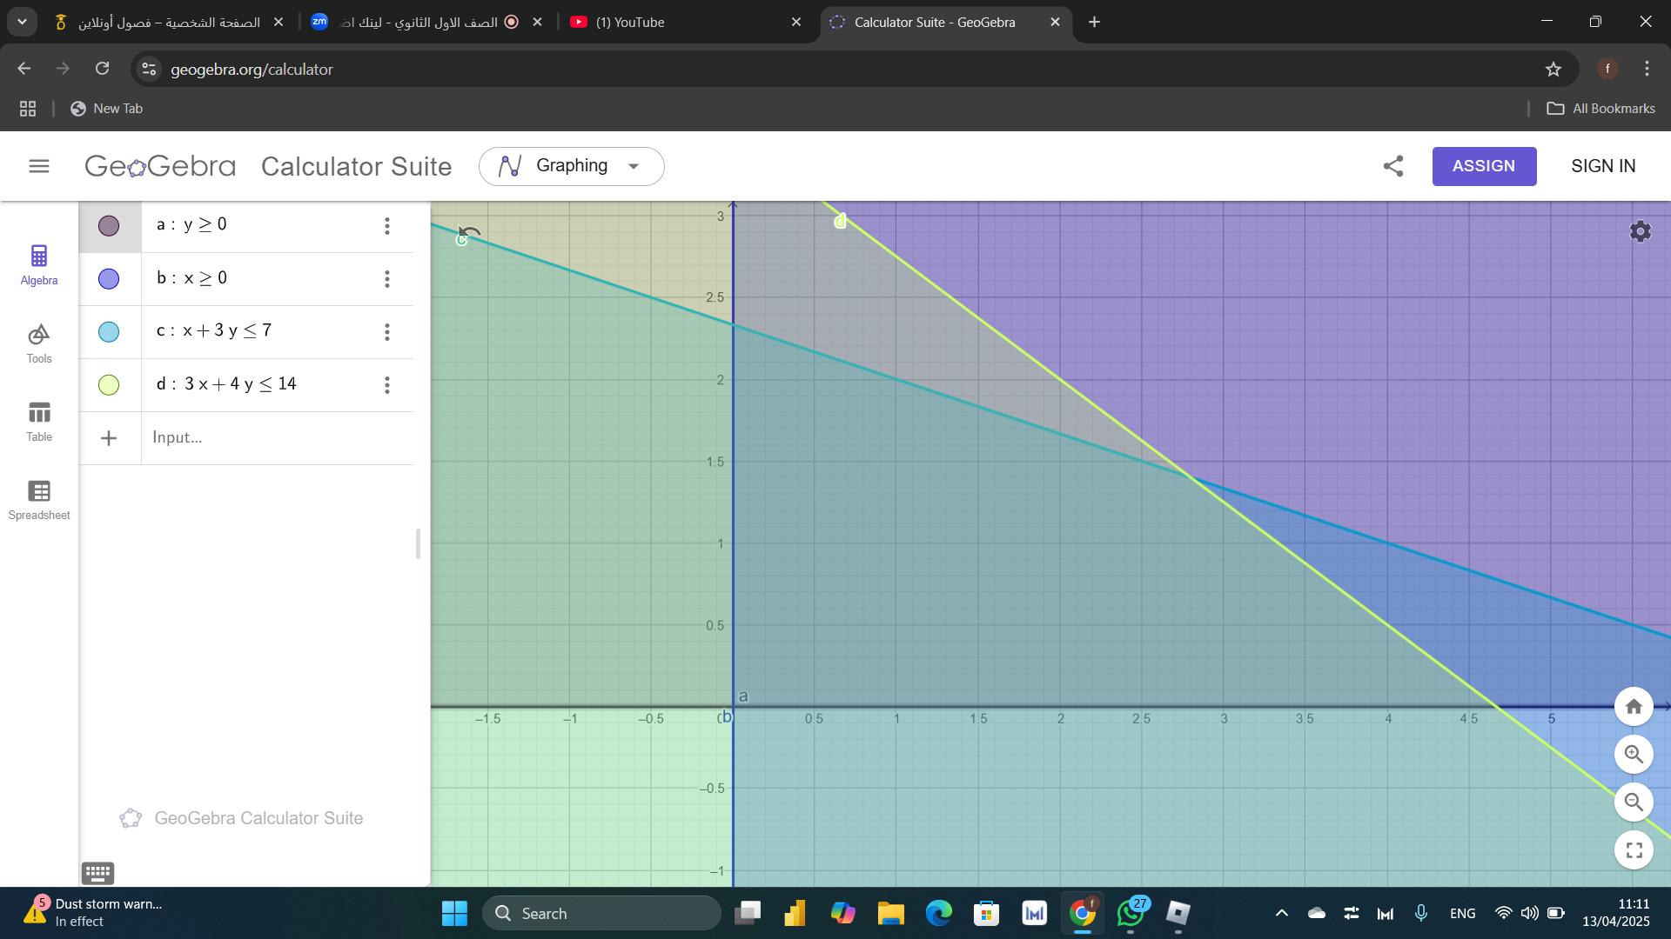Switch to the Algebra view icon
The width and height of the screenshot is (1671, 939).
click(x=39, y=265)
